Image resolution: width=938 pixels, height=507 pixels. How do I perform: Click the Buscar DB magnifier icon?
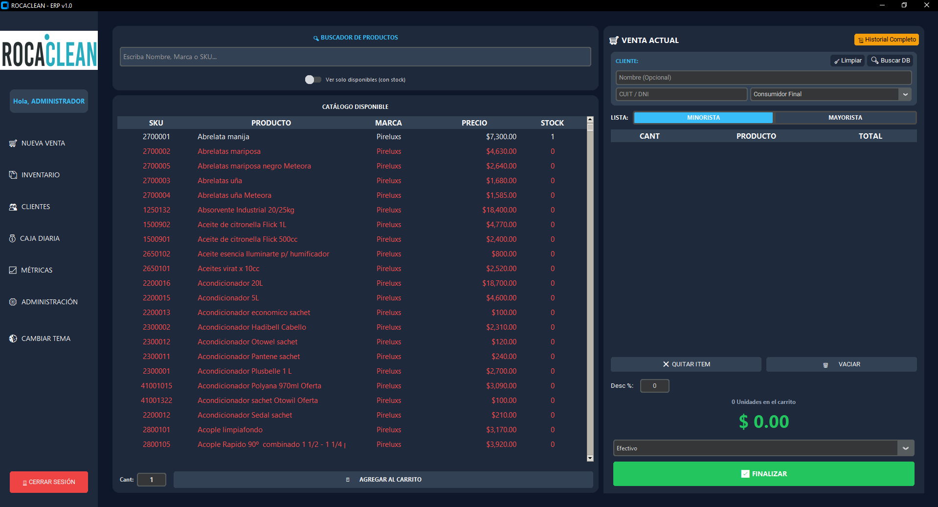(875, 61)
